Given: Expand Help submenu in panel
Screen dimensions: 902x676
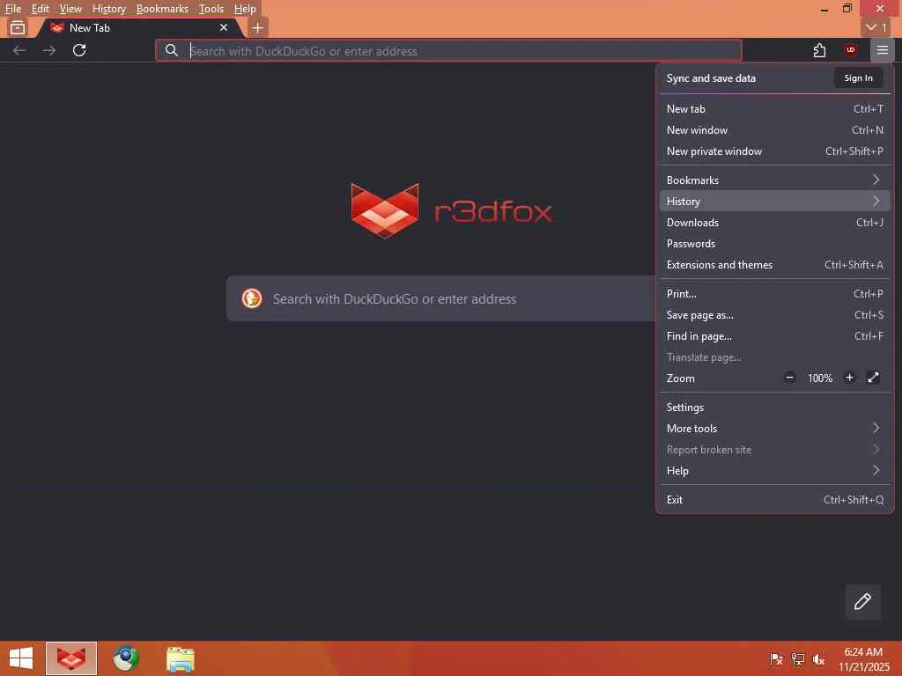Looking at the screenshot, I should click(774, 471).
